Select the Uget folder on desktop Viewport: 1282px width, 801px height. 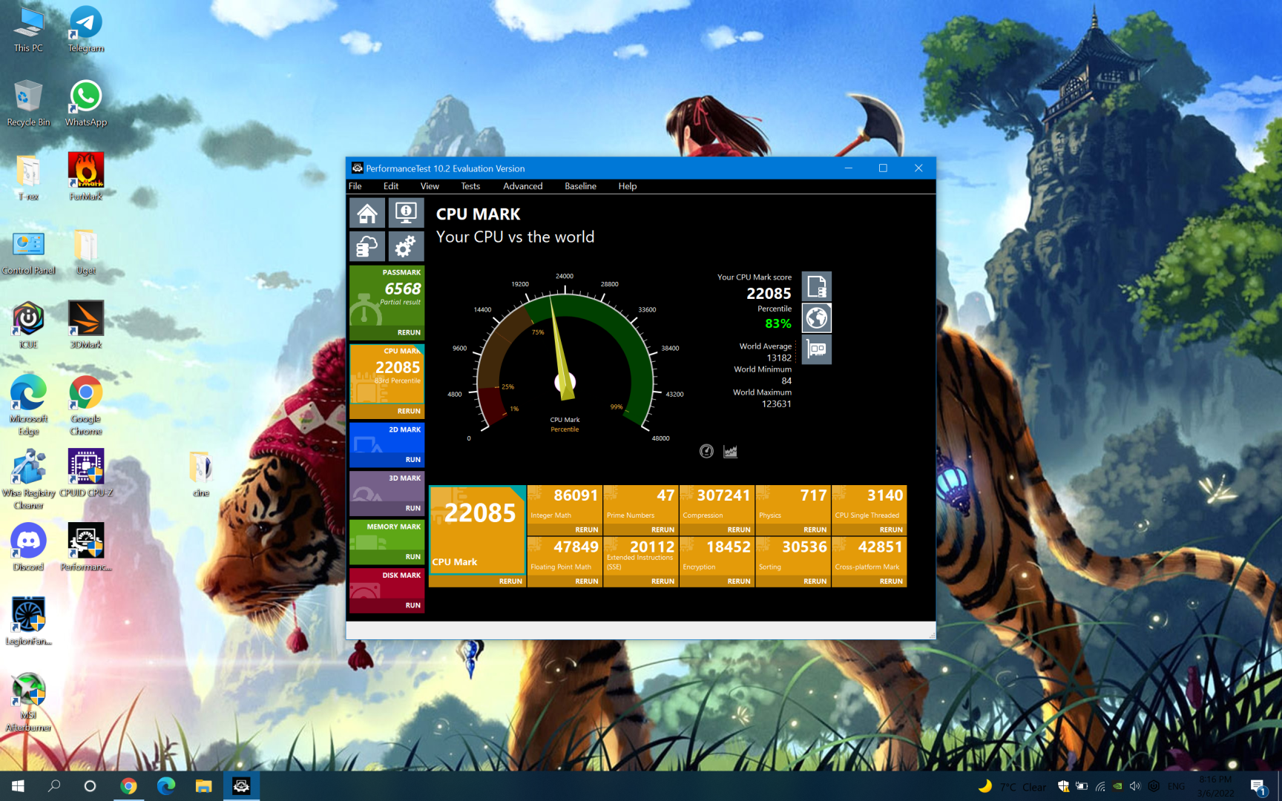click(86, 252)
